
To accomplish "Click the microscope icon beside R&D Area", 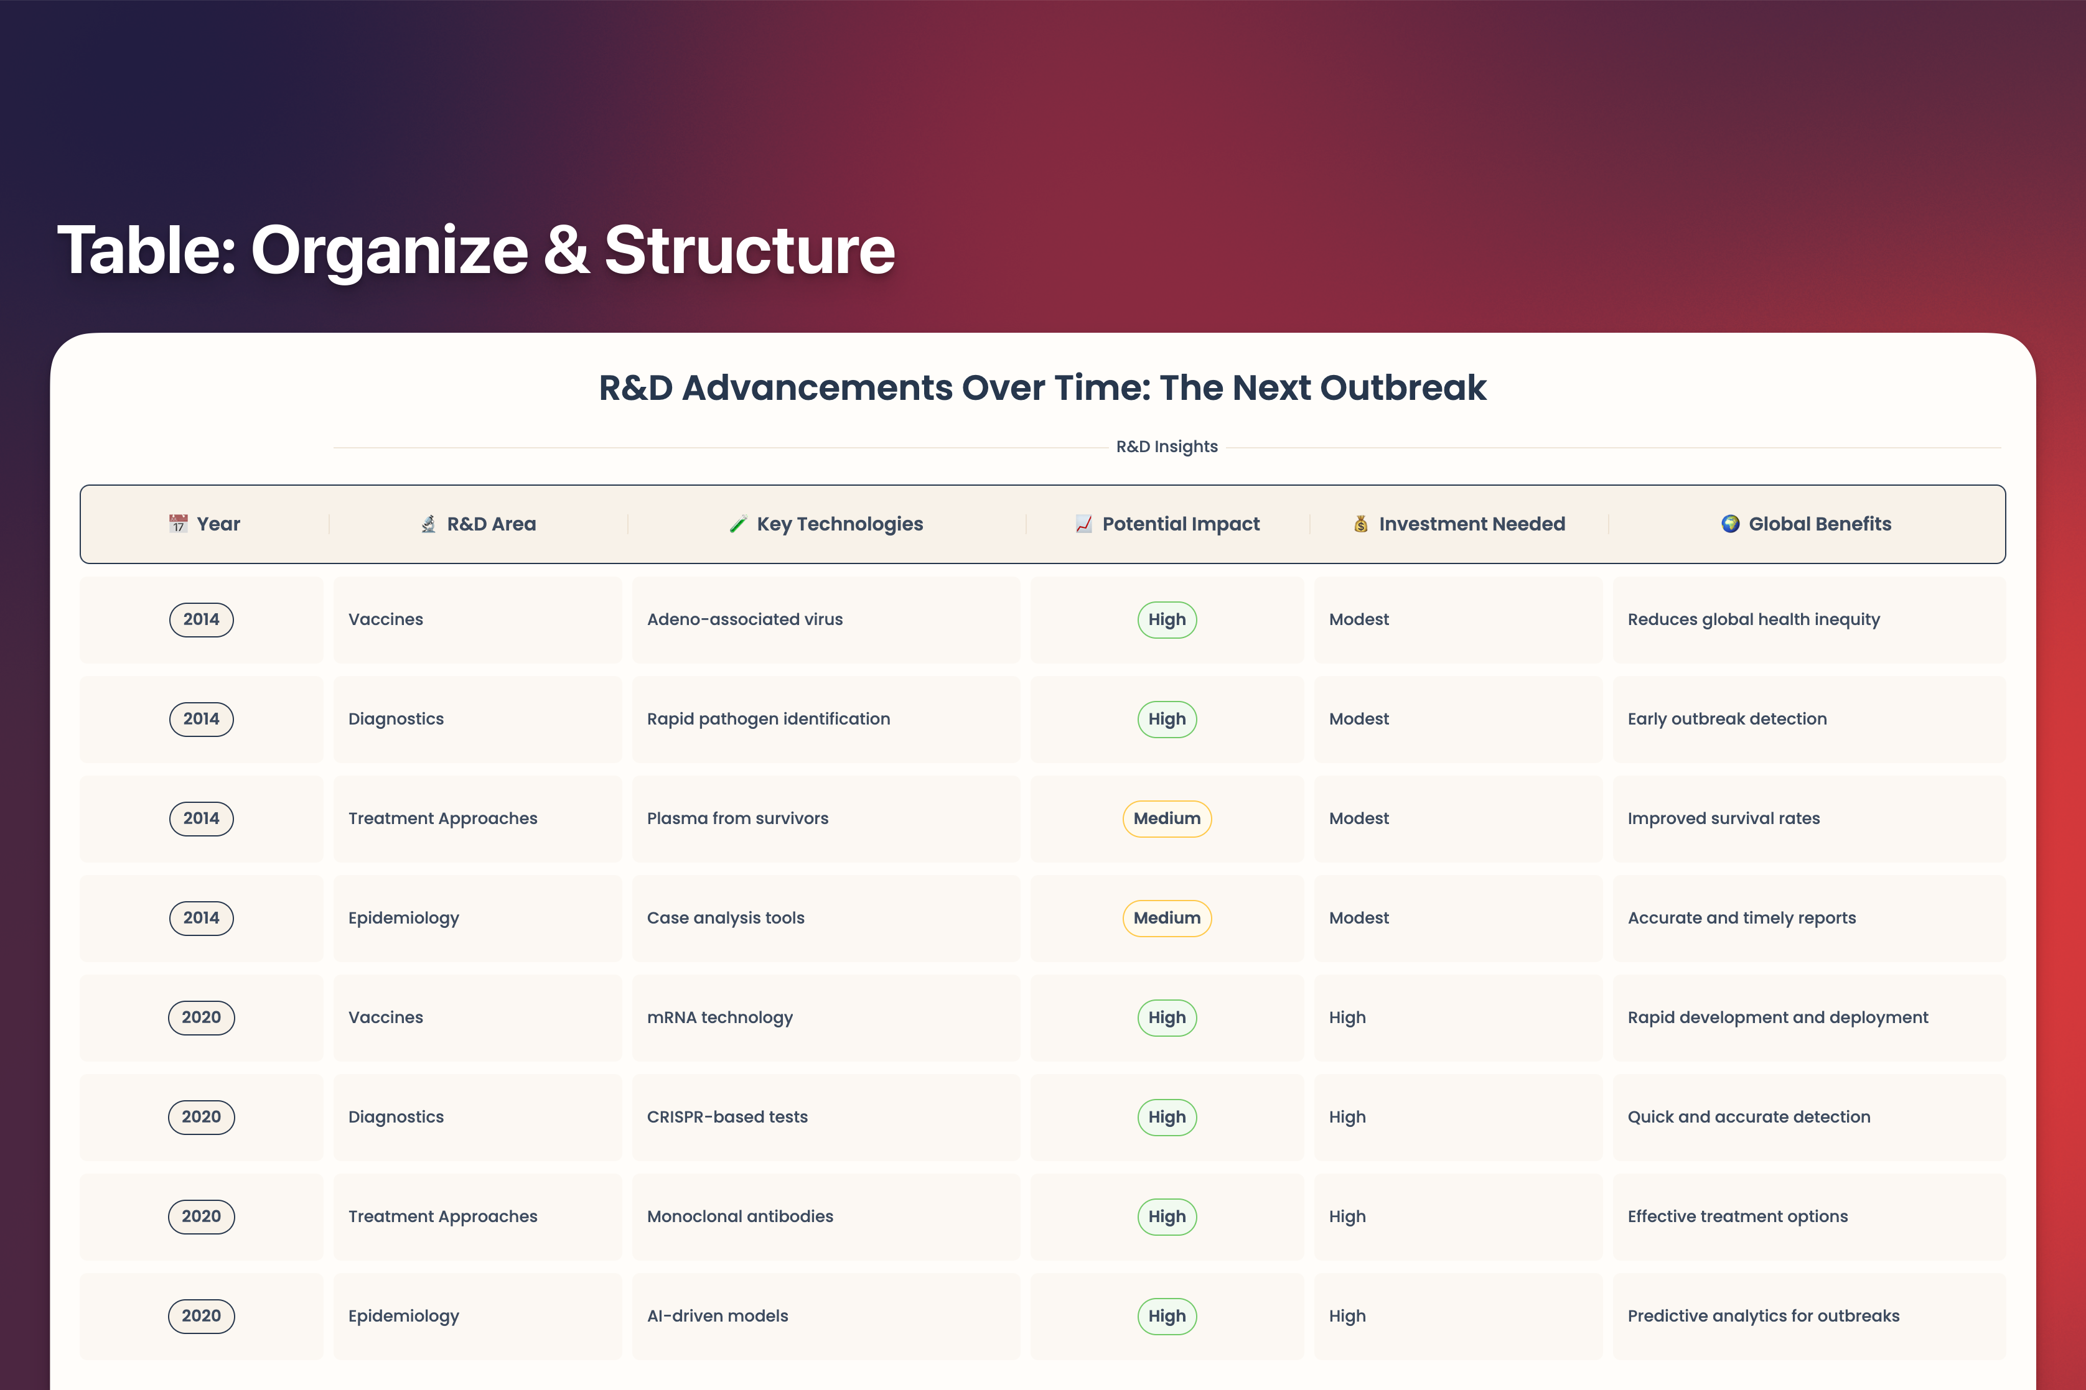I will (428, 524).
